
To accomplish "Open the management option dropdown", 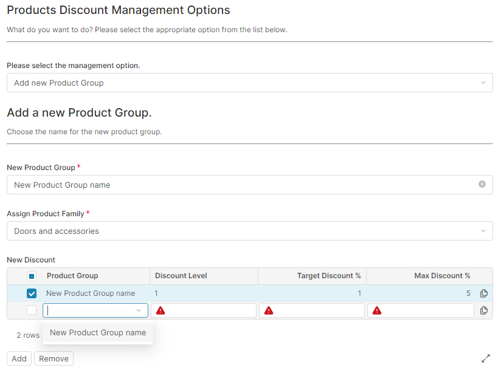I will pyautogui.click(x=250, y=83).
